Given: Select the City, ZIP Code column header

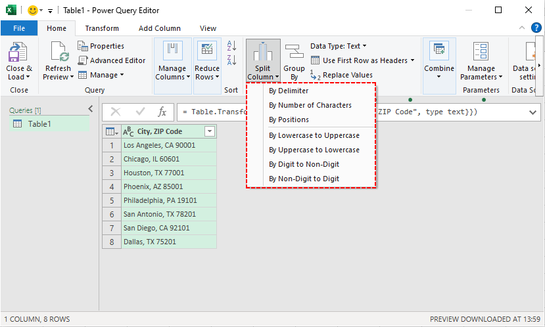Looking at the screenshot, I should point(169,131).
